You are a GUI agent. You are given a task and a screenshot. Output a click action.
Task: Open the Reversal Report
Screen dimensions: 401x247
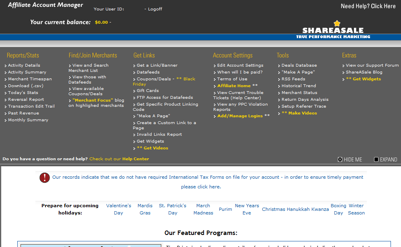[26, 100]
